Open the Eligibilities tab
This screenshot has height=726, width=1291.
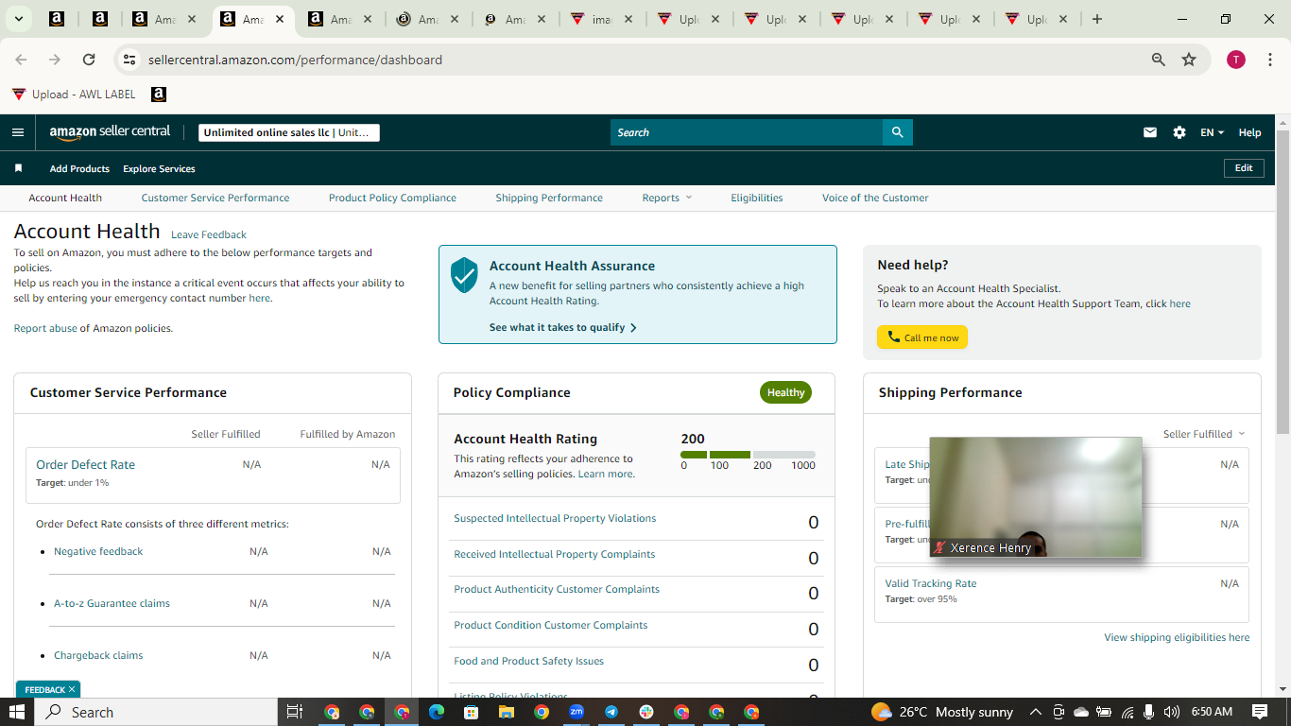(757, 198)
